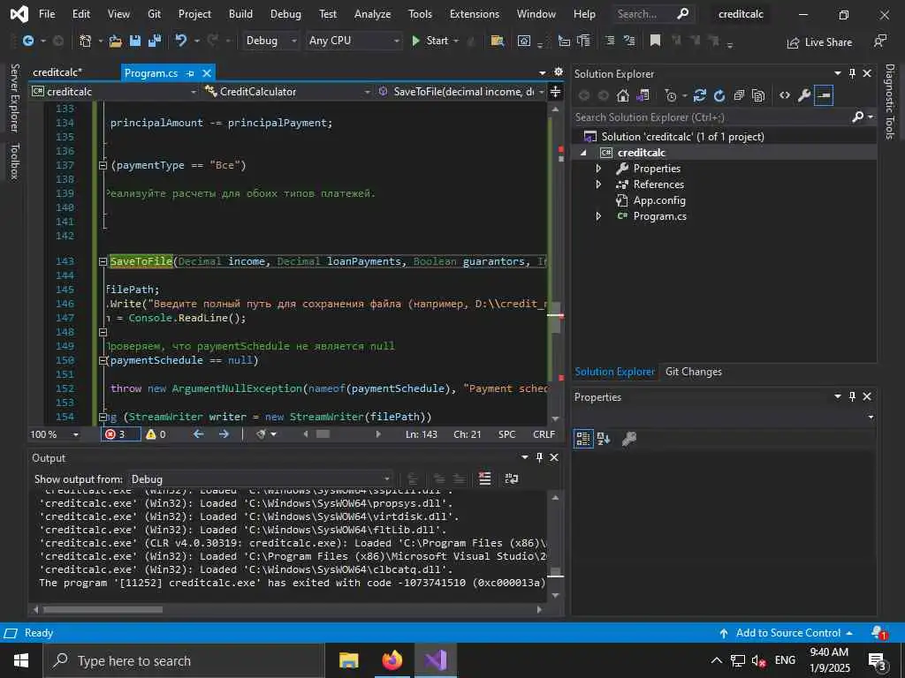Image resolution: width=905 pixels, height=678 pixels.
Task: Expand the References node
Action: (598, 185)
